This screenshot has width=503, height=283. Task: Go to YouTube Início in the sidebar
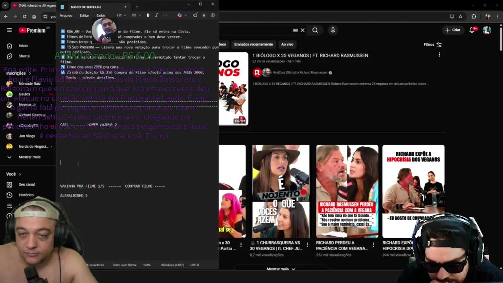23,46
